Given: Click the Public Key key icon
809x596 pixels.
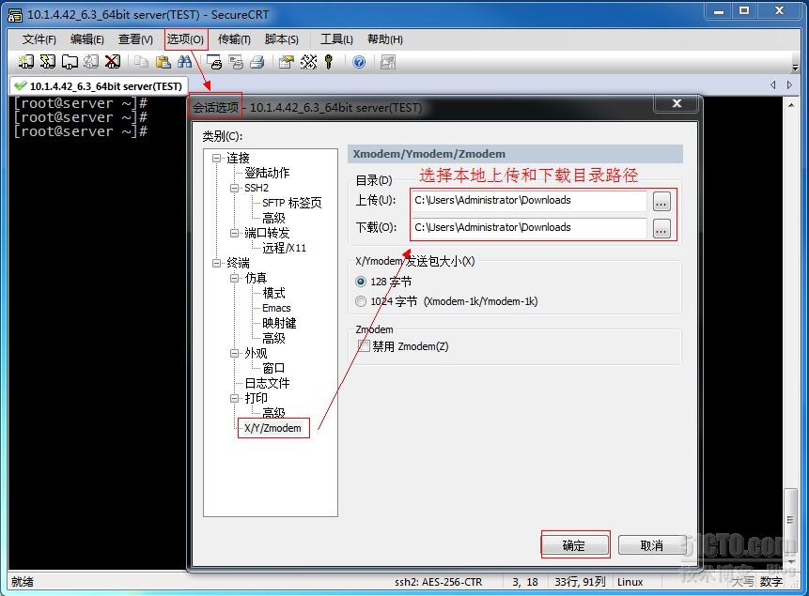Looking at the screenshot, I should click(329, 62).
